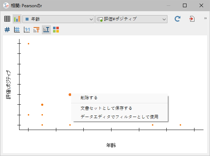This screenshot has height=156, width=210.
Task: Click the export document icon
Action: click(x=192, y=19)
